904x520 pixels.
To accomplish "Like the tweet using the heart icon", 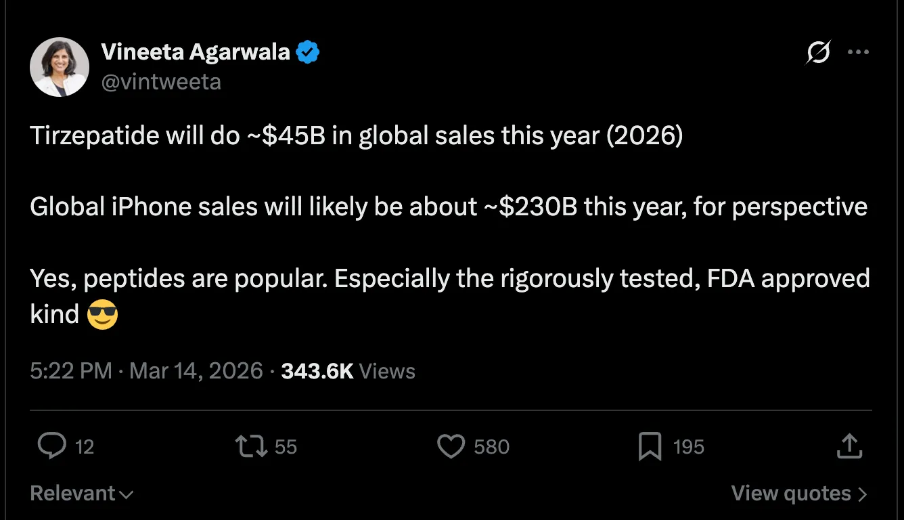I will [x=451, y=447].
